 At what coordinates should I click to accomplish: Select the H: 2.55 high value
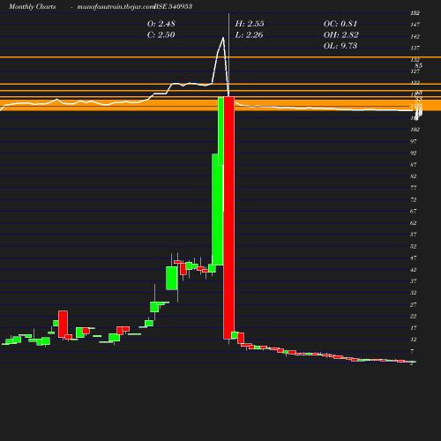tap(250, 24)
